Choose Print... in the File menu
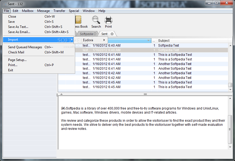The image size is (235, 161). pyautogui.click(x=39, y=65)
